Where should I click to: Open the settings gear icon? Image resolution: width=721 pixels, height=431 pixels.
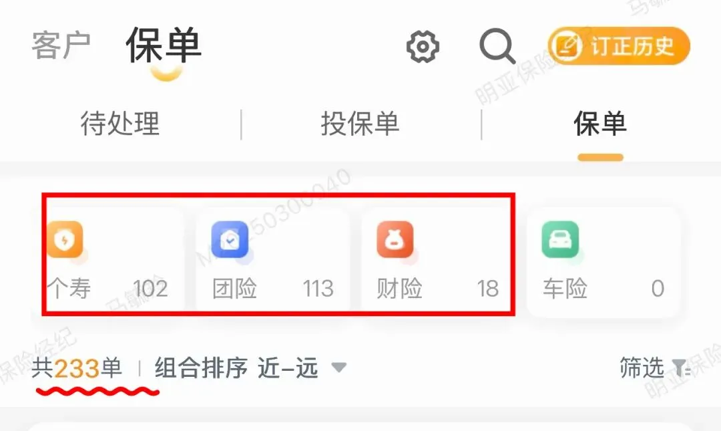pyautogui.click(x=423, y=47)
